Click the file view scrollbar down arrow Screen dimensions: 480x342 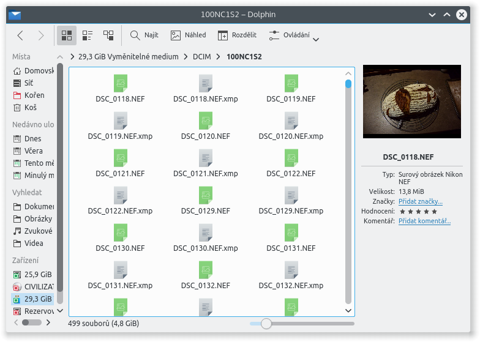[348, 311]
